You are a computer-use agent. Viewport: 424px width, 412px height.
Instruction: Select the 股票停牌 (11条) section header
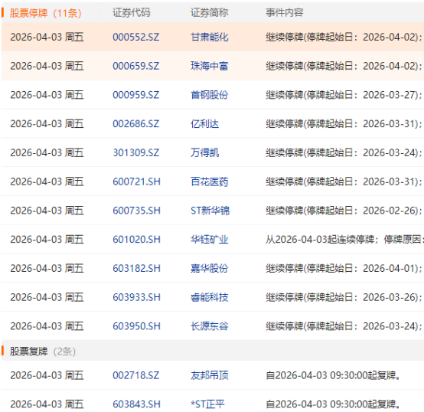coord(45,13)
